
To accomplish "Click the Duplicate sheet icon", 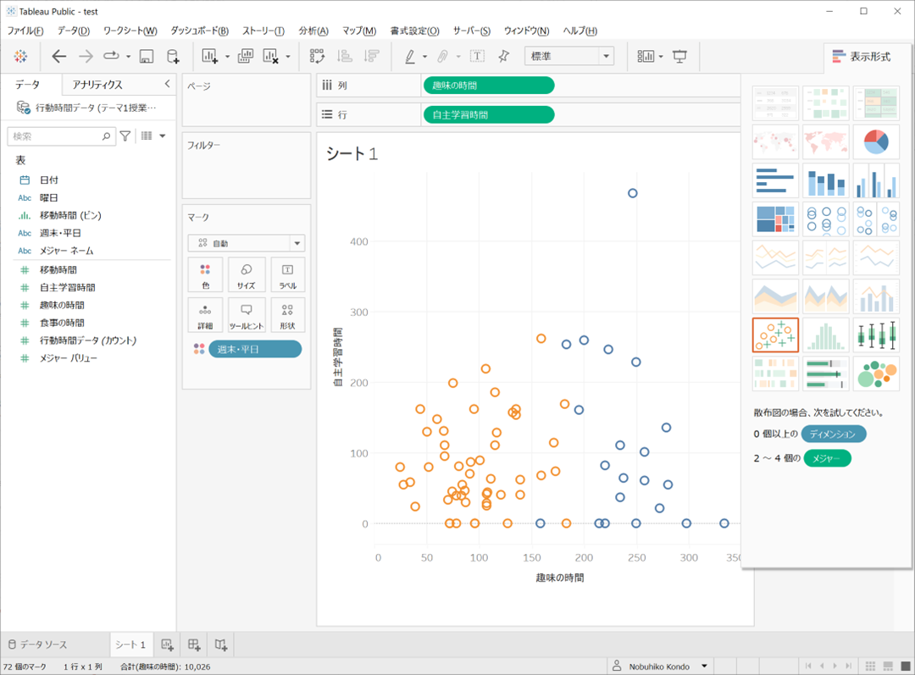I will [x=246, y=56].
